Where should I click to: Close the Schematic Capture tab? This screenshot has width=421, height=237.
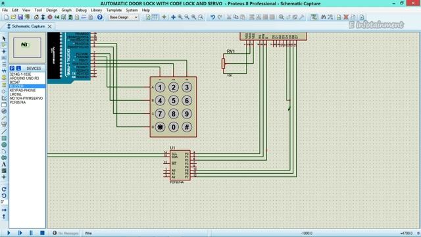click(50, 26)
